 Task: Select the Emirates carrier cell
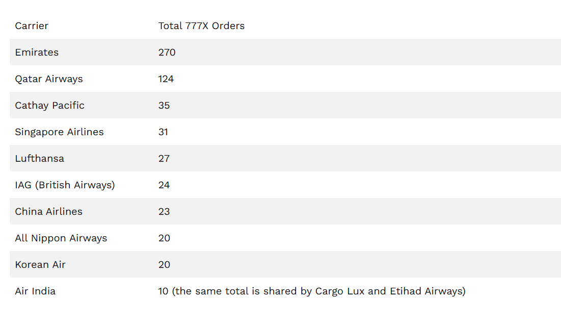coord(37,53)
